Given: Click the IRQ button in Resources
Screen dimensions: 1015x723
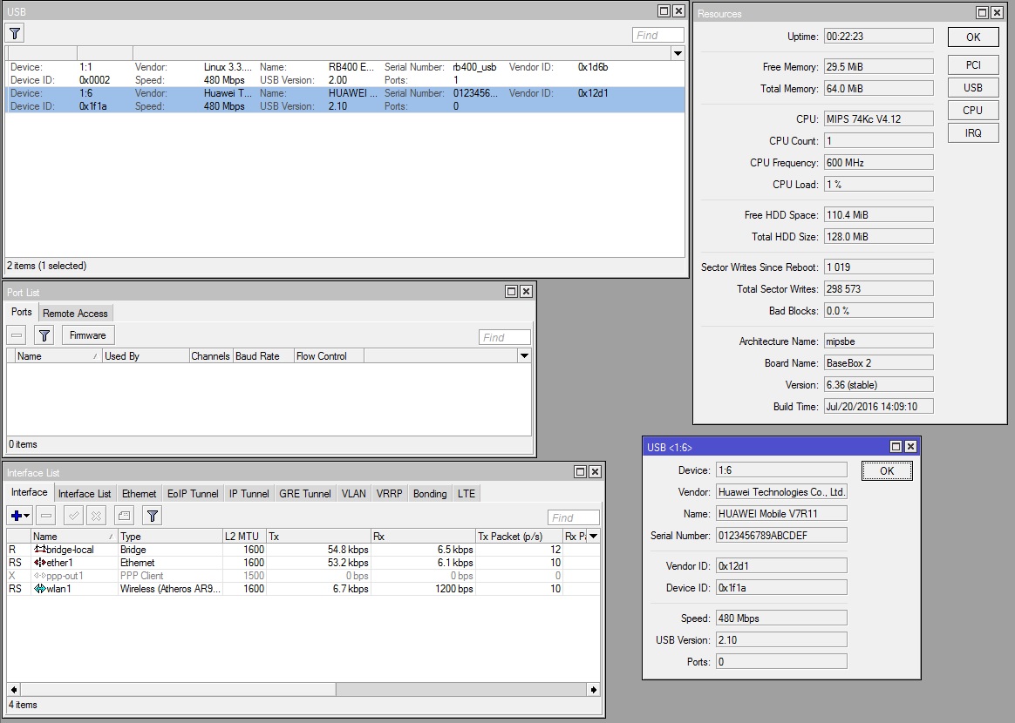Looking at the screenshot, I should click(973, 133).
